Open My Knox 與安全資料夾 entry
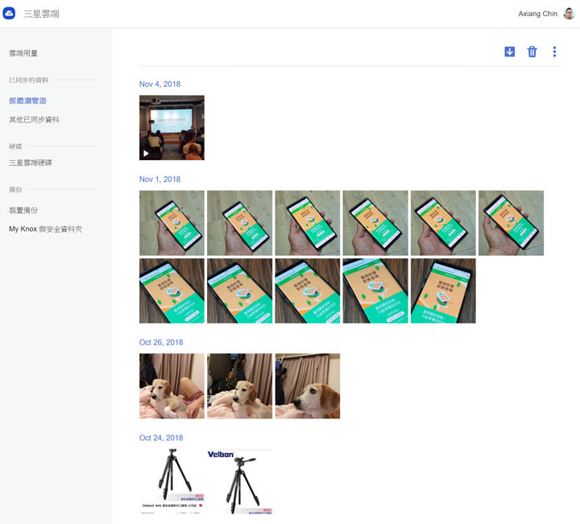The height and width of the screenshot is (524, 580). tap(46, 229)
